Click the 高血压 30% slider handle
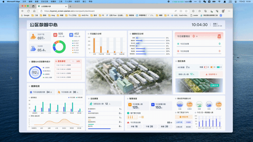 (144, 48)
